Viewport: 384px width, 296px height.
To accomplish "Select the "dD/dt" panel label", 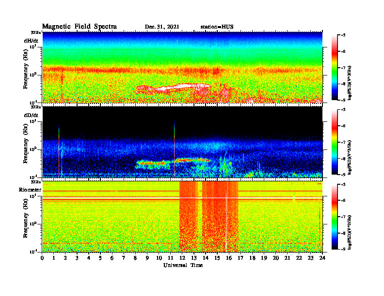I will (31, 115).
